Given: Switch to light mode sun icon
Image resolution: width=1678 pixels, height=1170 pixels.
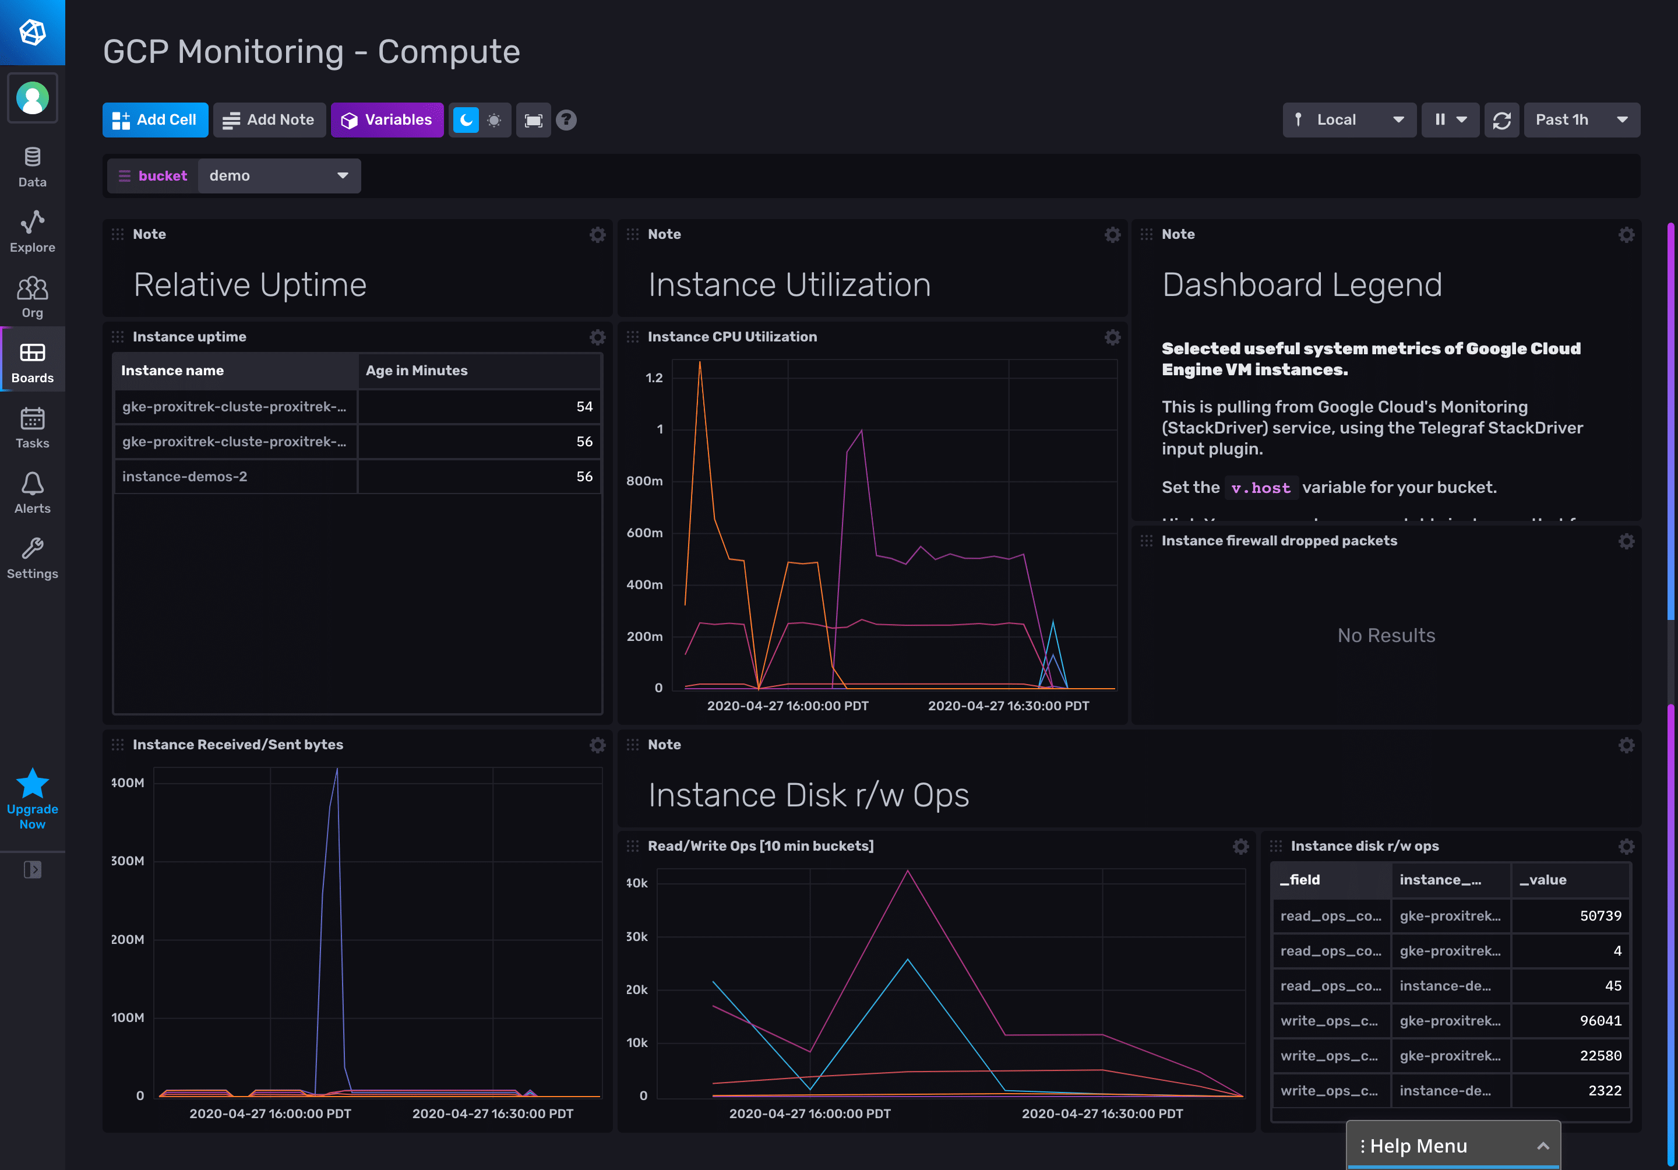Looking at the screenshot, I should click(x=495, y=120).
